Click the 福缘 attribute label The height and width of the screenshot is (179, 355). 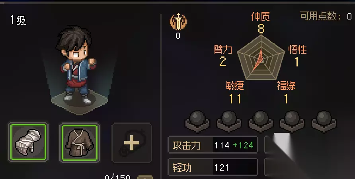tap(287, 86)
